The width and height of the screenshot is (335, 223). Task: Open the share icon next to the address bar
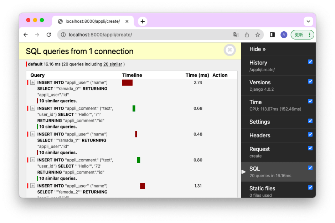pyautogui.click(x=247, y=34)
